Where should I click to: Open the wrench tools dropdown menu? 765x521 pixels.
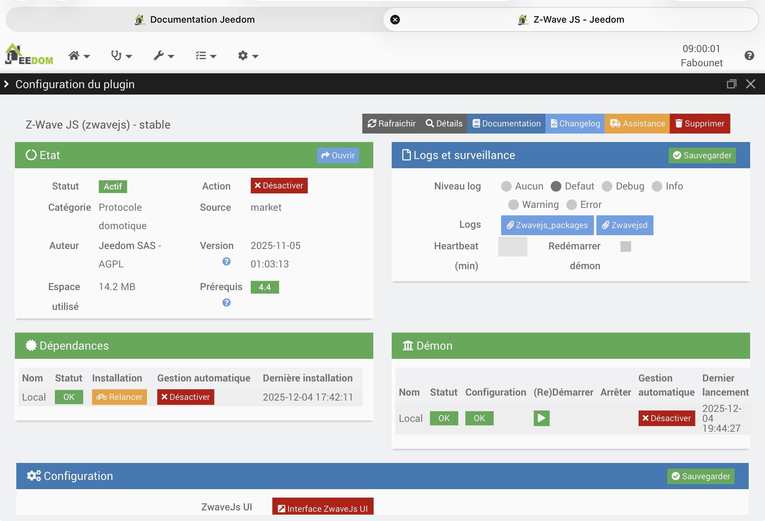click(164, 56)
